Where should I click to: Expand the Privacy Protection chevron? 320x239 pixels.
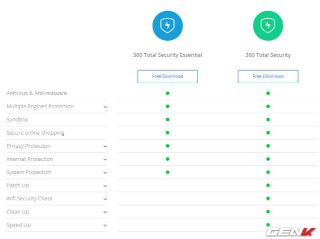click(105, 146)
